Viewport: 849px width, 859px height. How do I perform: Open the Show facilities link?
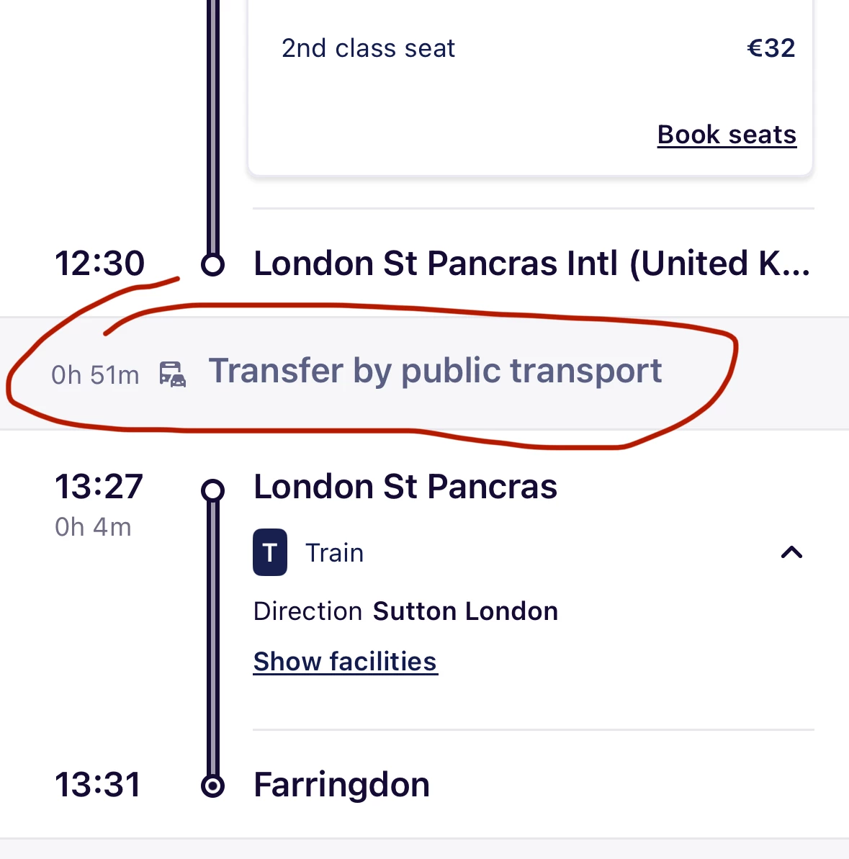pyautogui.click(x=345, y=661)
